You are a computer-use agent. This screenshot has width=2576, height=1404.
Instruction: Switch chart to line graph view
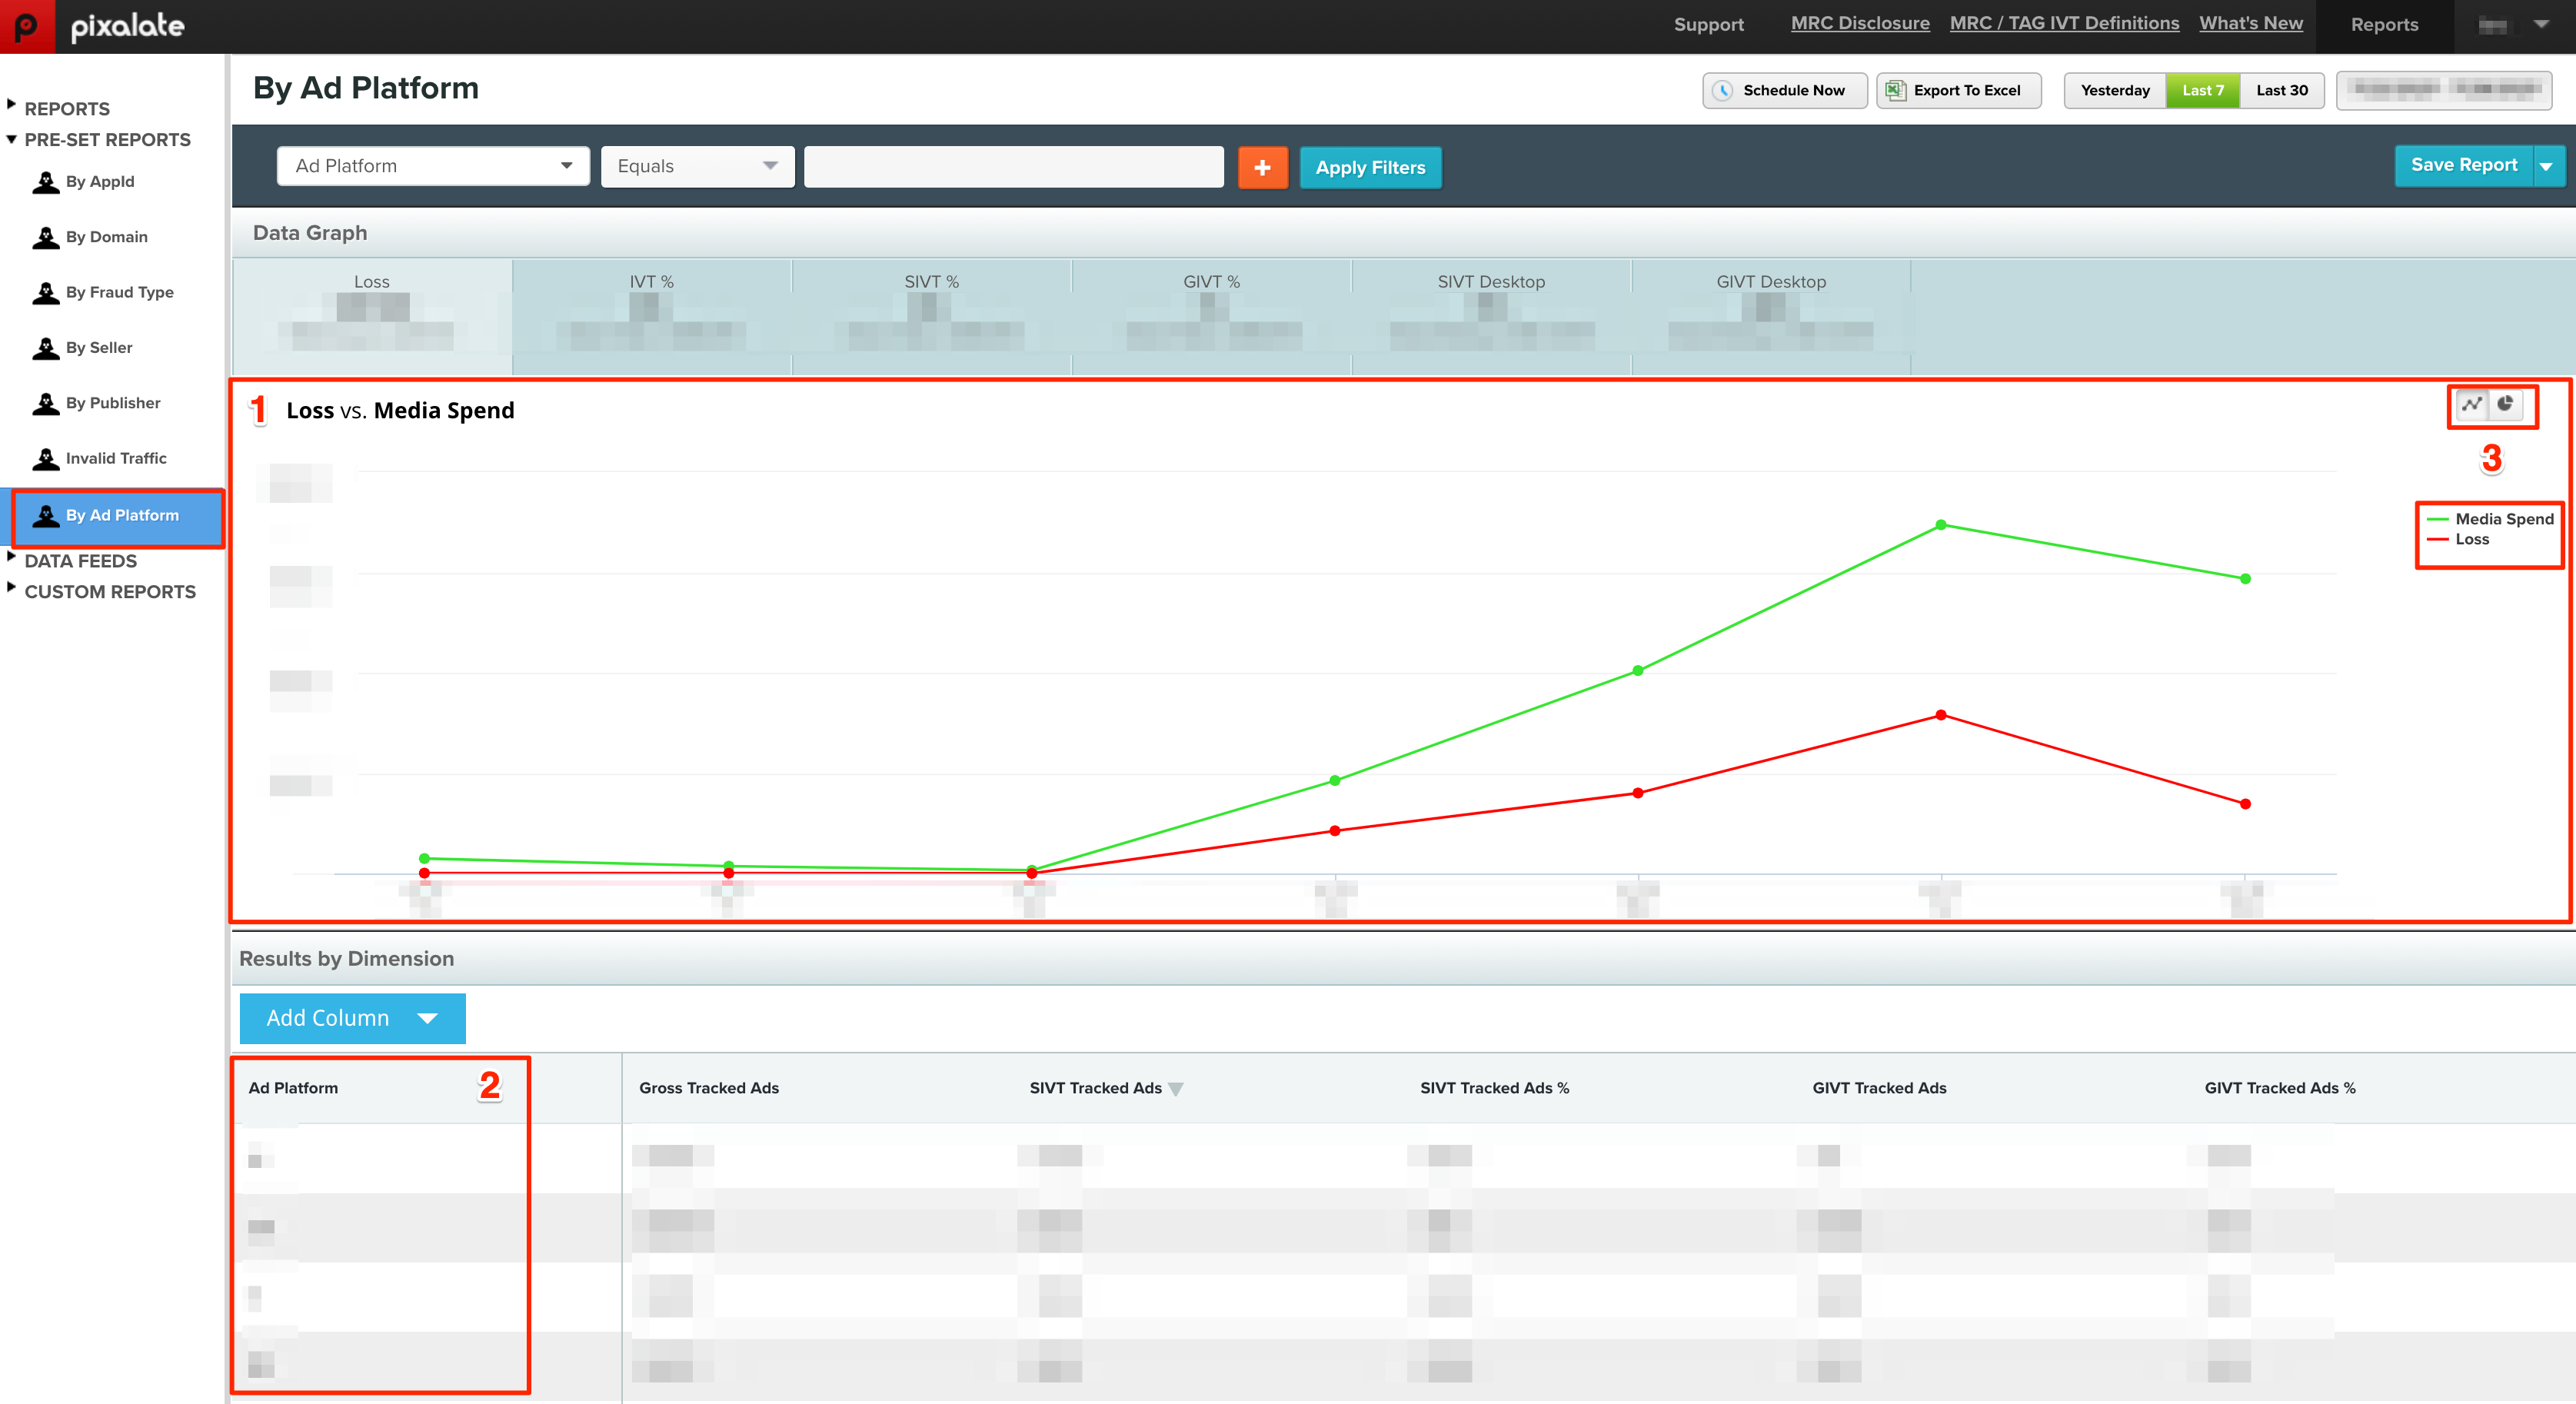(x=2472, y=404)
